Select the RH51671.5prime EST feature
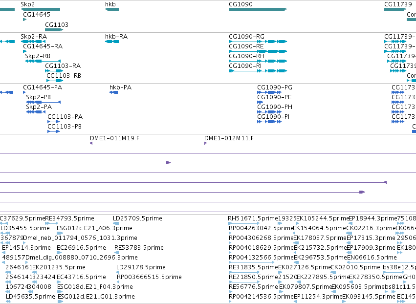 [x=244, y=223]
